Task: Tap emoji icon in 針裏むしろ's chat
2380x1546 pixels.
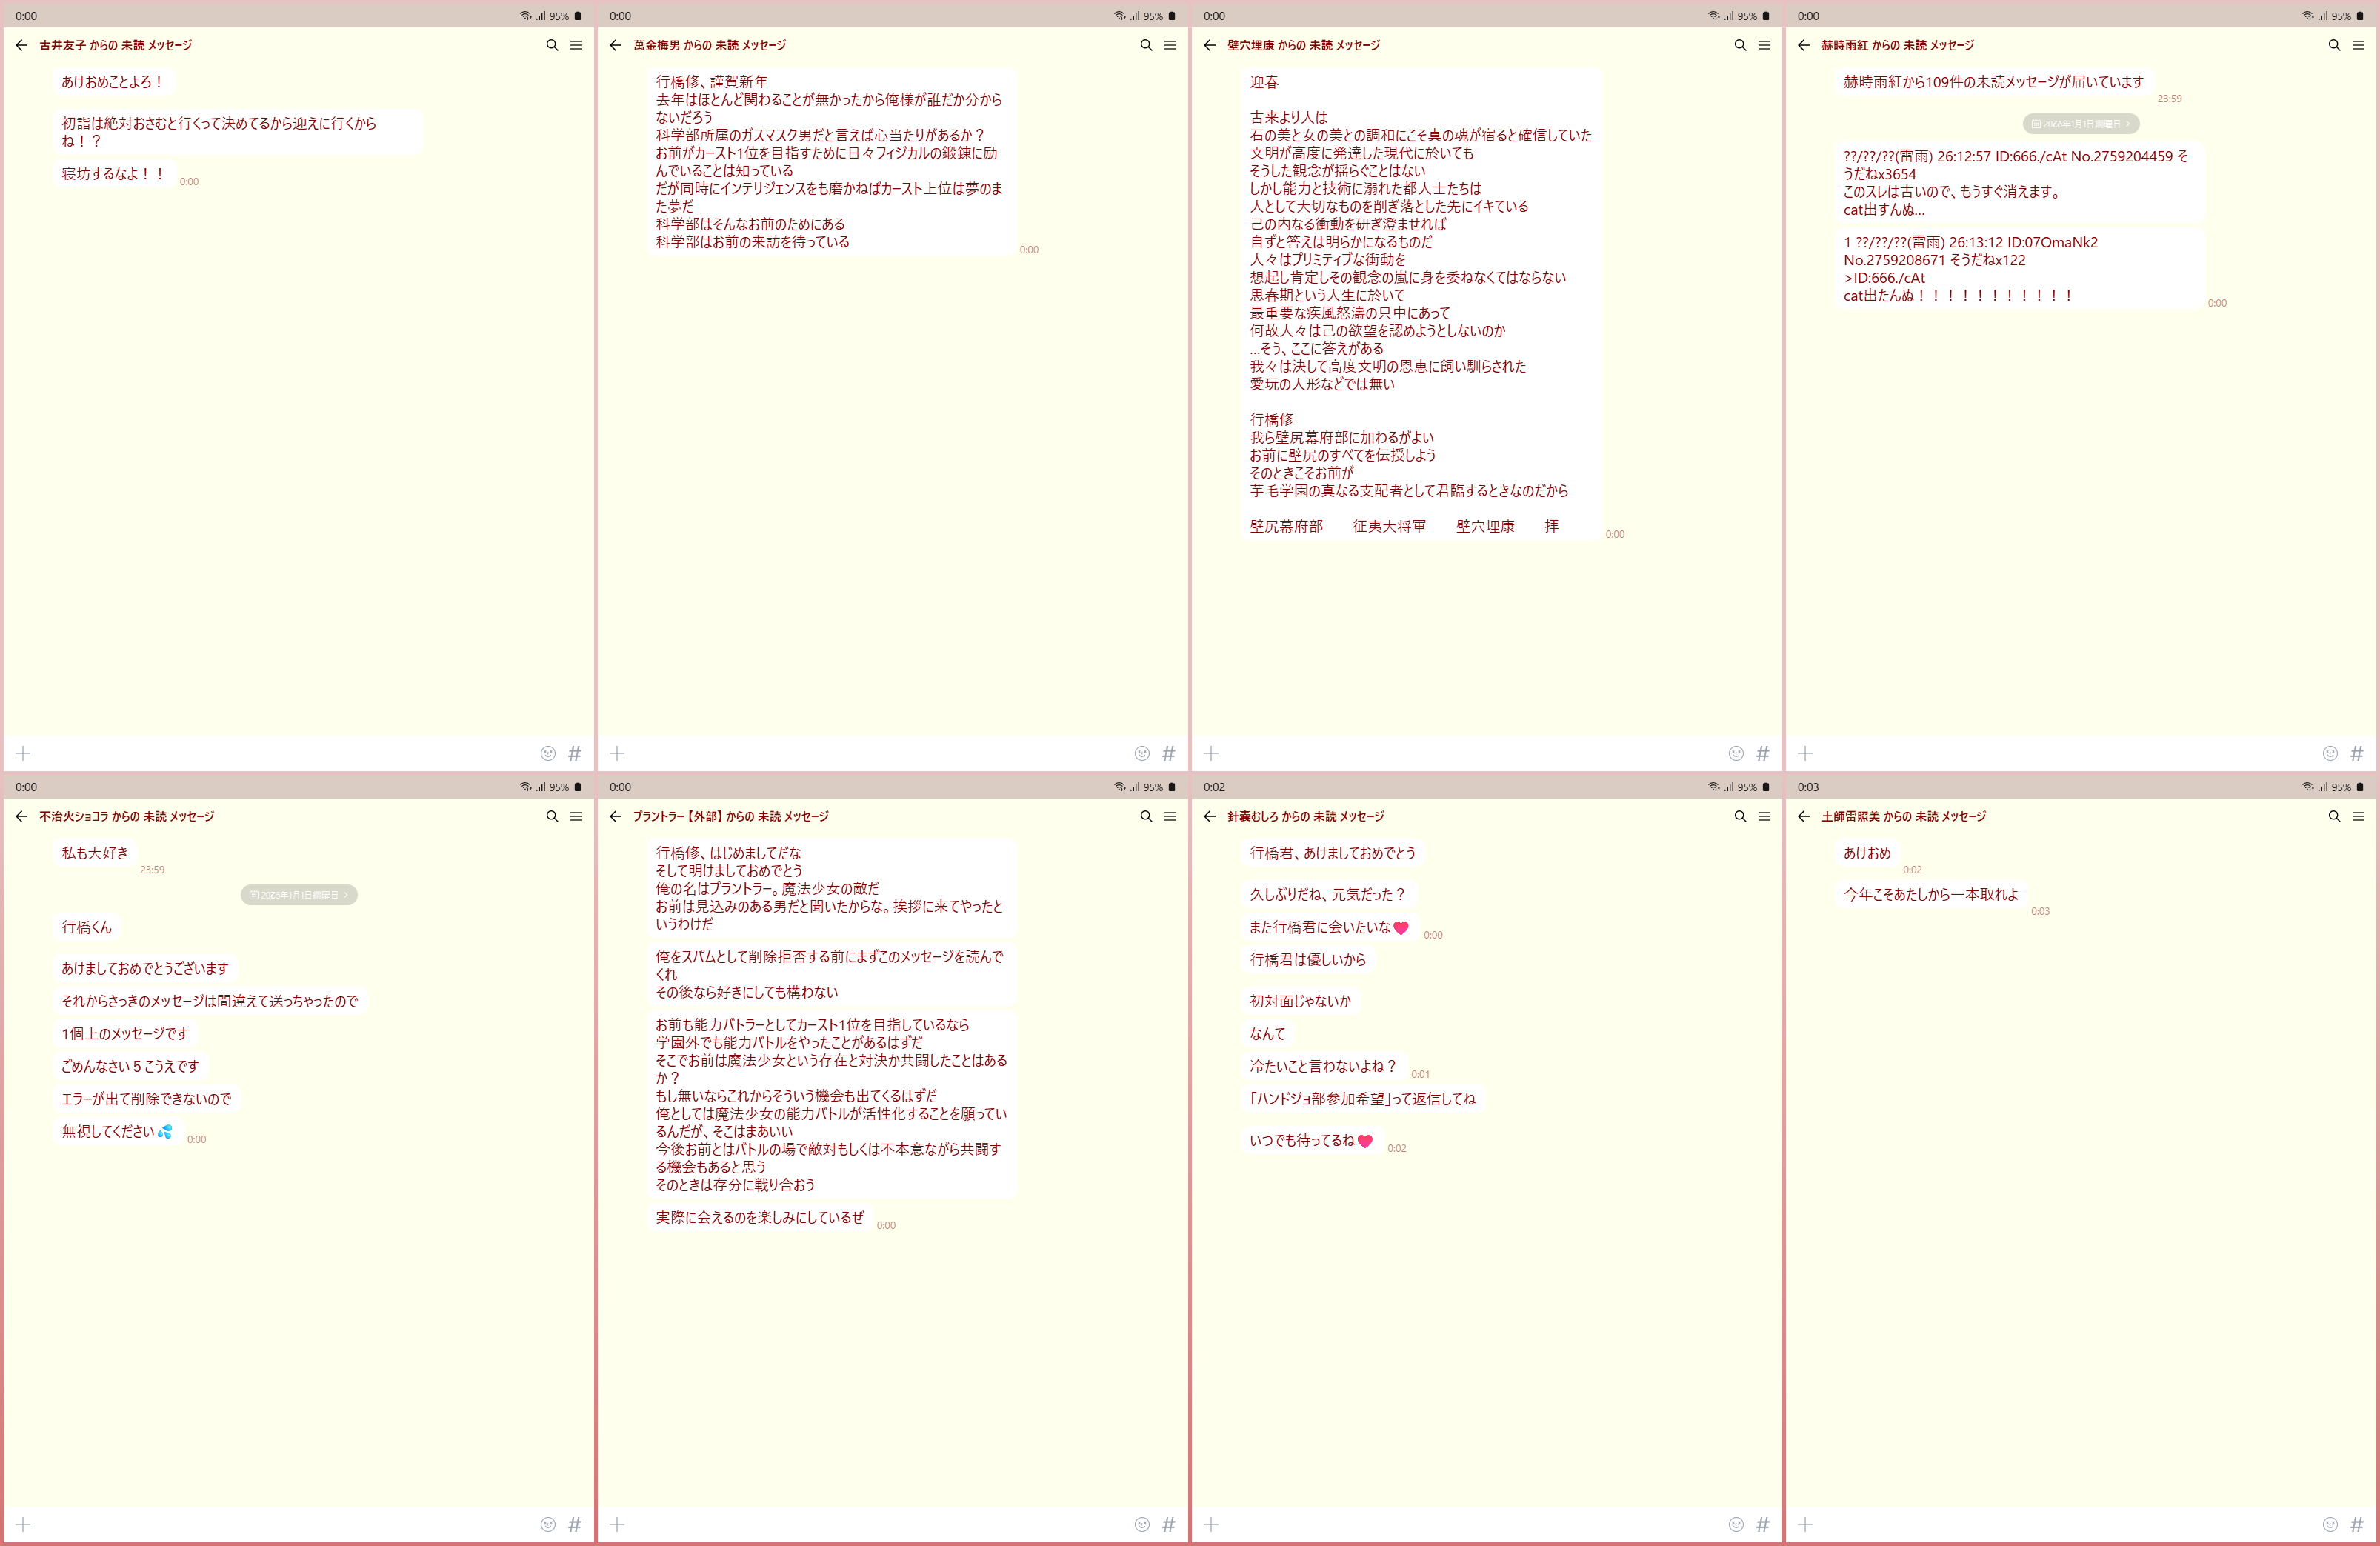Action: coord(1736,1524)
